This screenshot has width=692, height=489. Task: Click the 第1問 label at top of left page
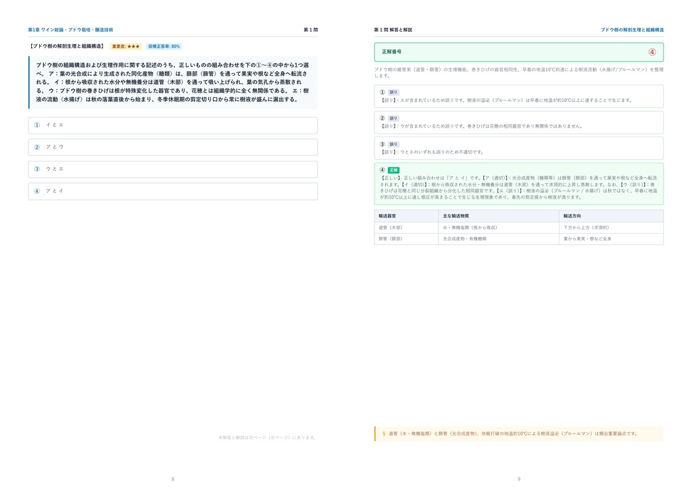(311, 30)
